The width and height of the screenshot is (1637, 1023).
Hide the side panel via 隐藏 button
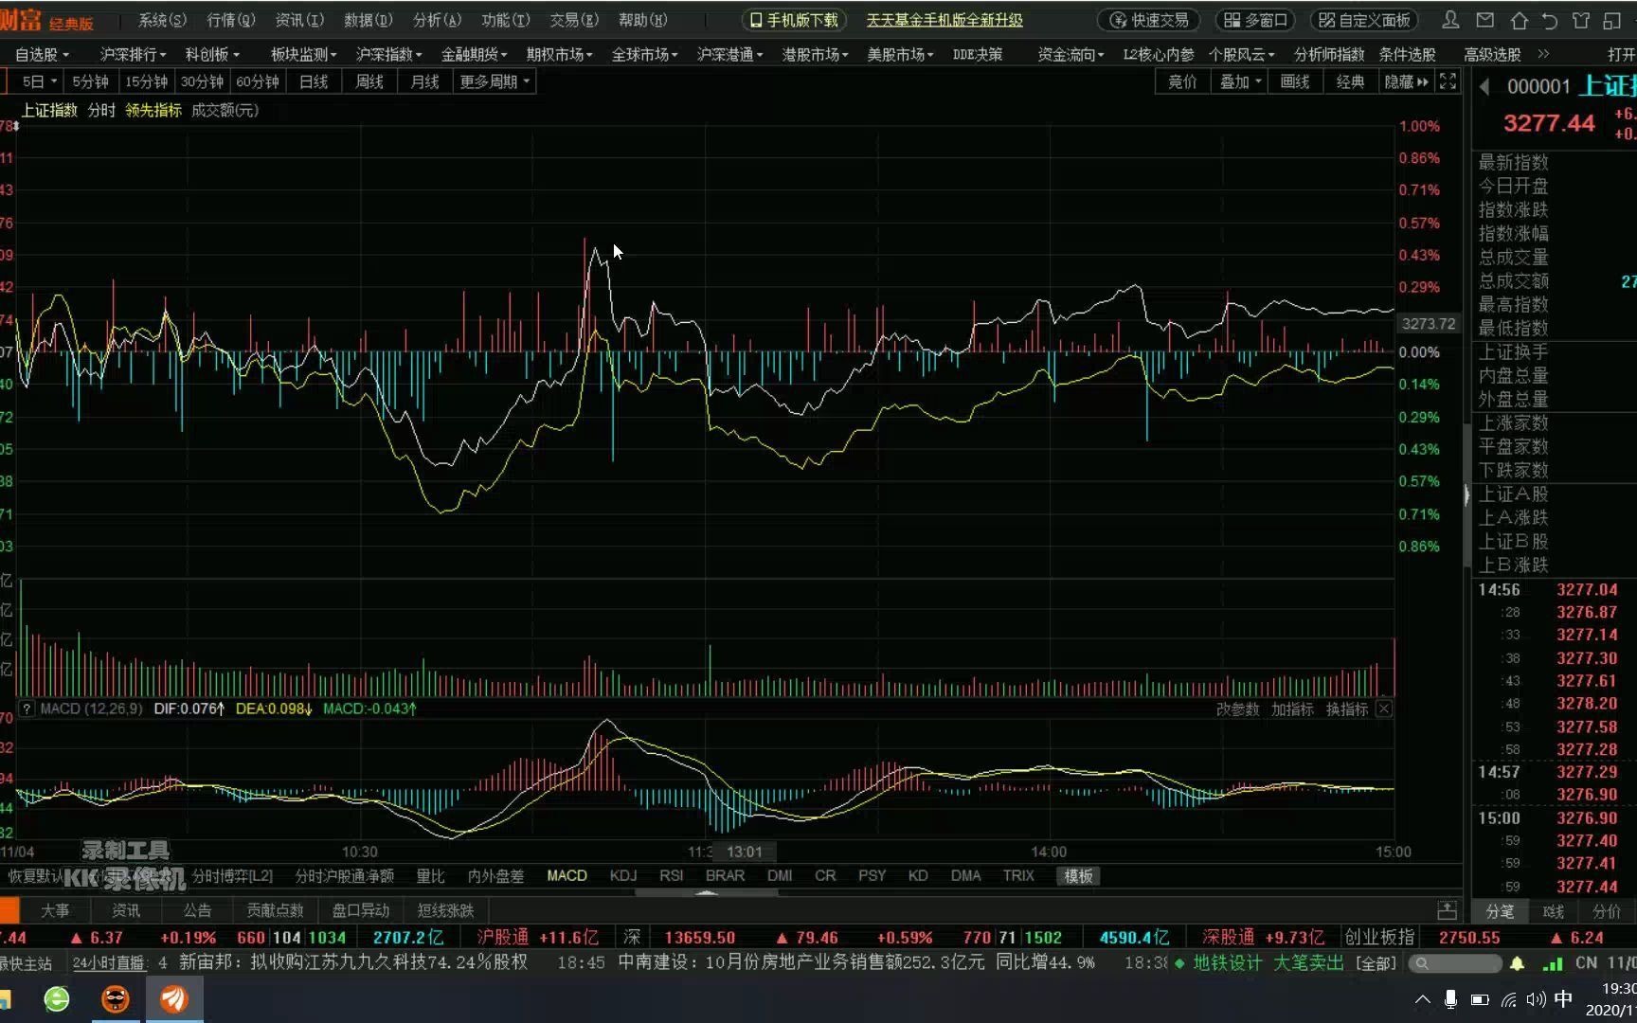click(x=1406, y=81)
